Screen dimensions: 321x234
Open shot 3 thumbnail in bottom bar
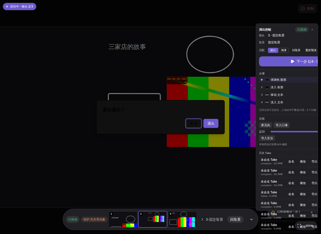tap(182, 219)
